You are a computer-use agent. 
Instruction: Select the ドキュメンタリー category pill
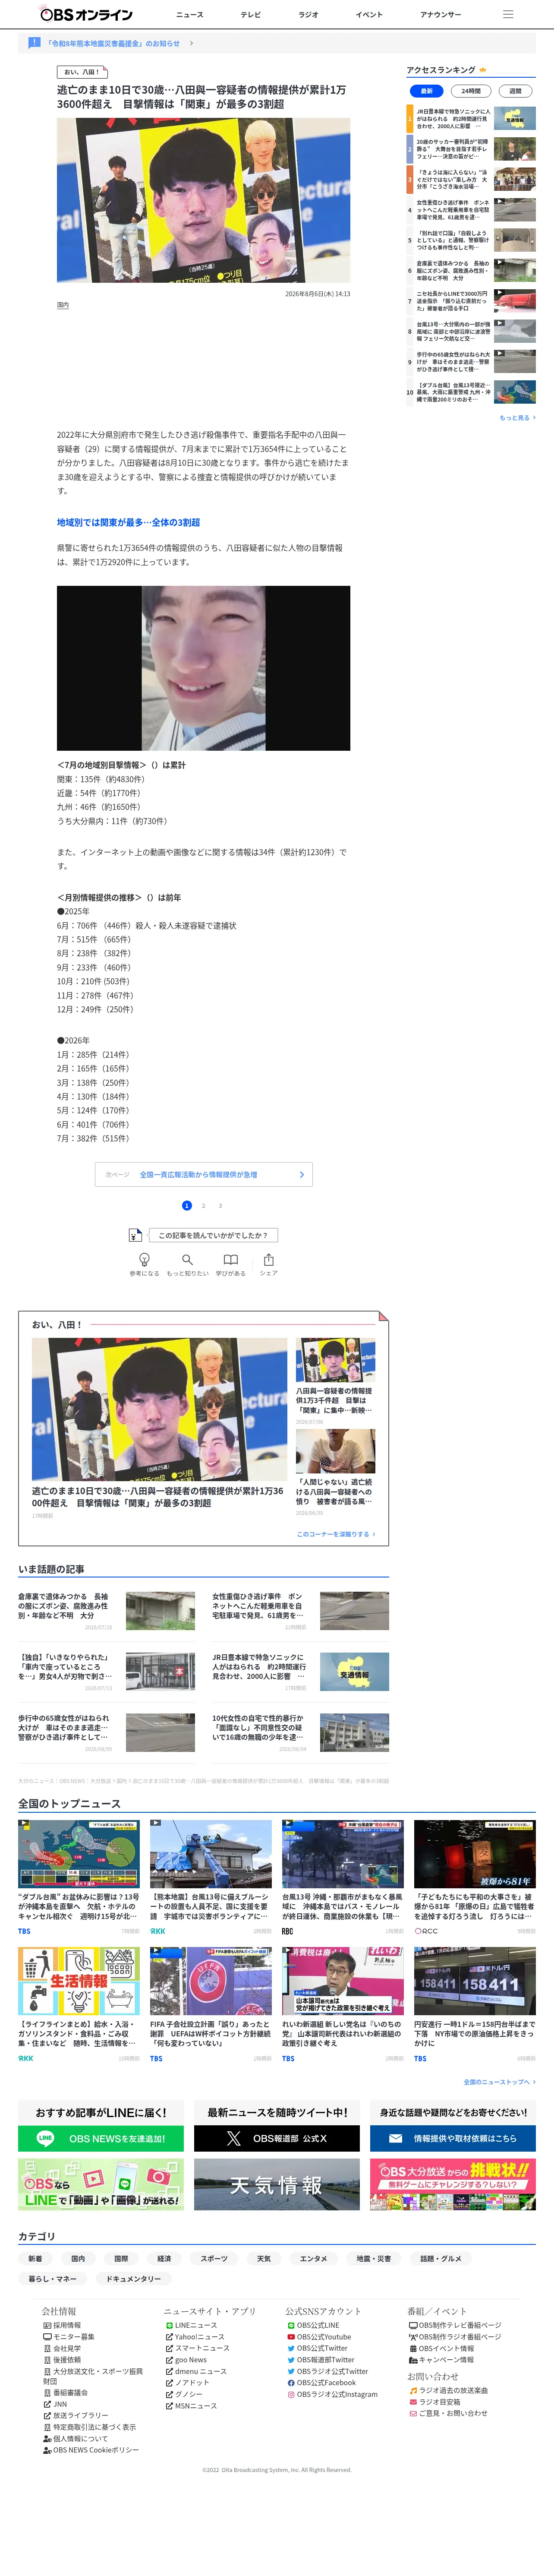pyautogui.click(x=133, y=2278)
